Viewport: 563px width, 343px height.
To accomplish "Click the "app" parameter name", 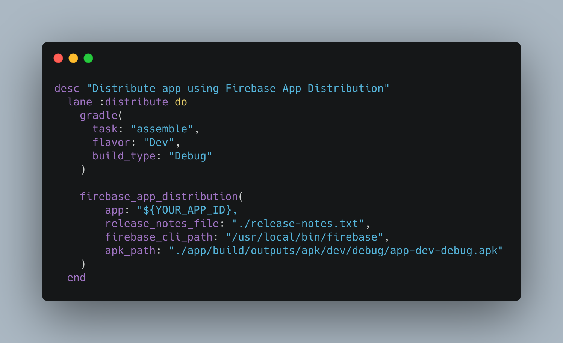I will pyautogui.click(x=115, y=210).
